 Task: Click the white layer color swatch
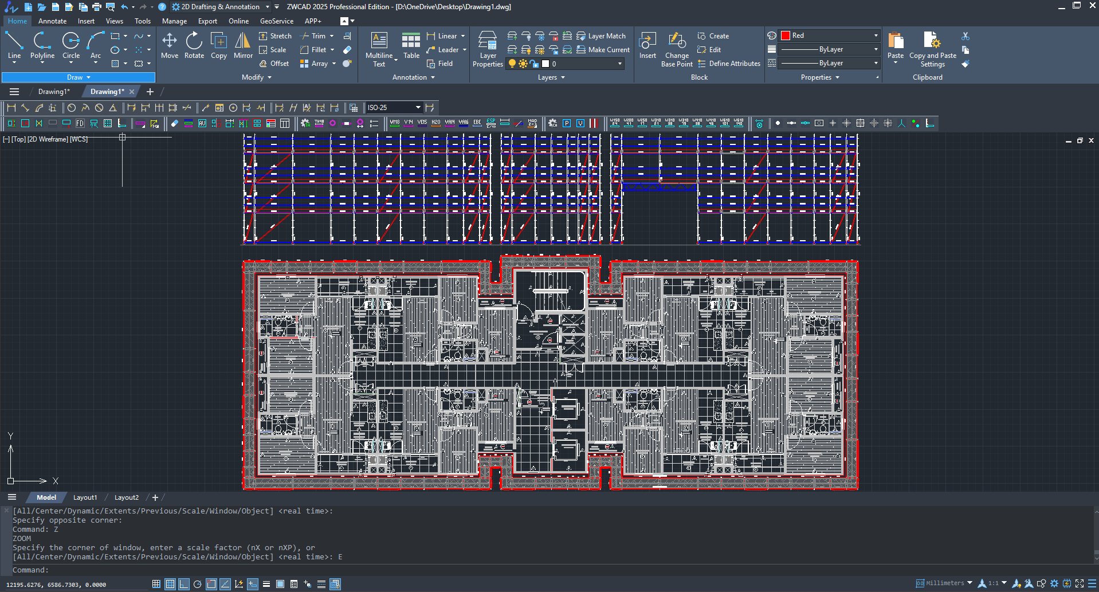(545, 64)
